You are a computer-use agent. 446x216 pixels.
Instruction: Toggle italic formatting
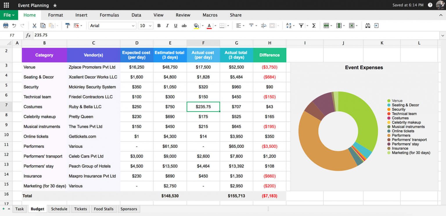point(167,26)
